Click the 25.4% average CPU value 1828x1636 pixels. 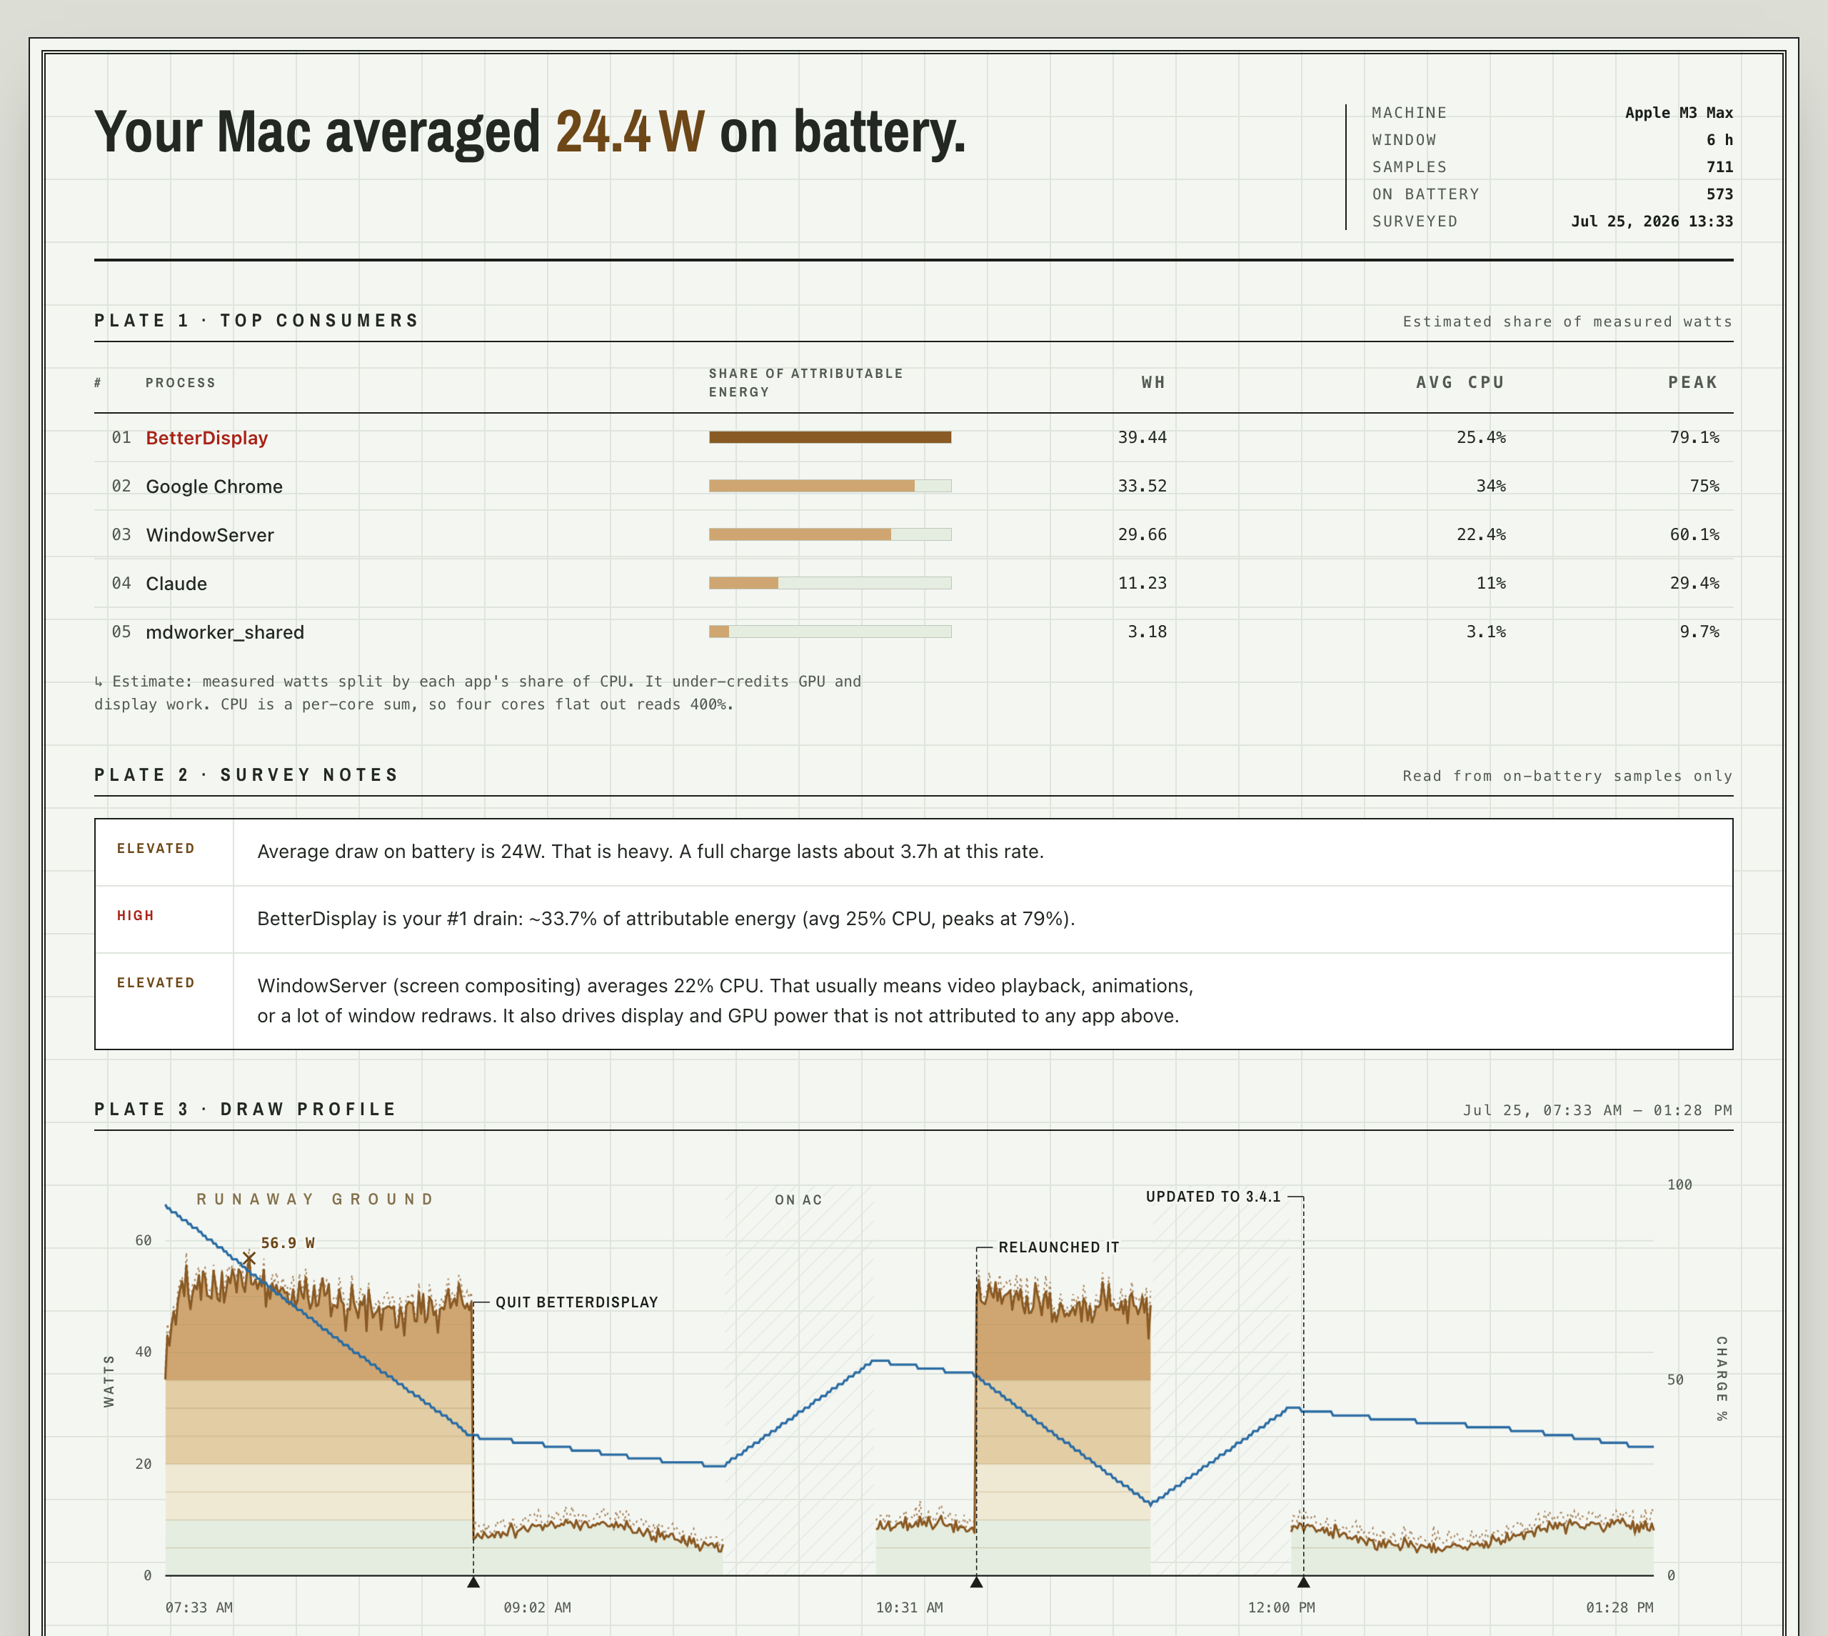[1481, 438]
